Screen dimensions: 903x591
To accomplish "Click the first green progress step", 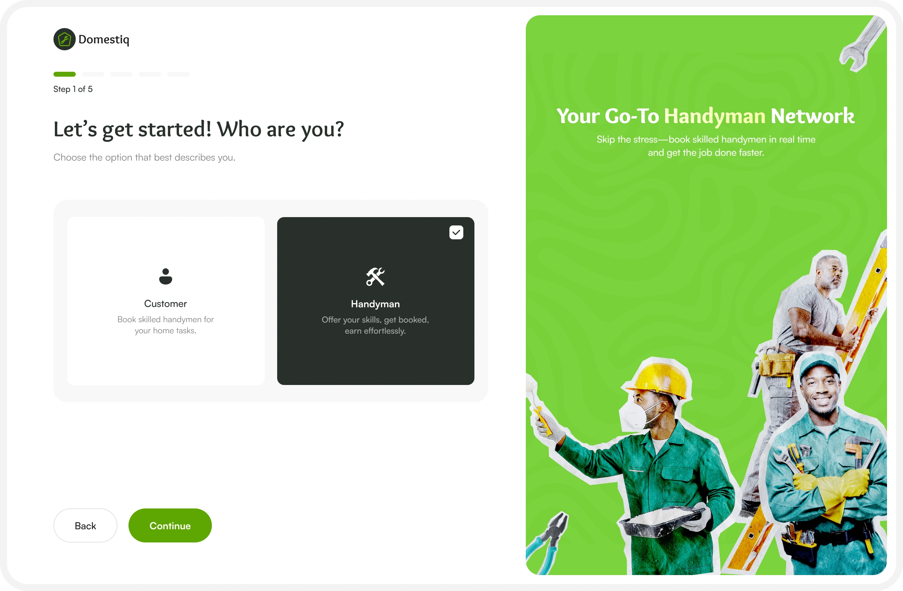I will pos(65,74).
